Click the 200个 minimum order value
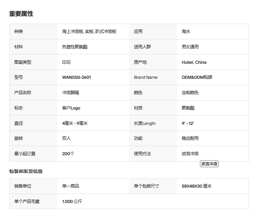The height and width of the screenshot is (218, 255). click(x=68, y=154)
